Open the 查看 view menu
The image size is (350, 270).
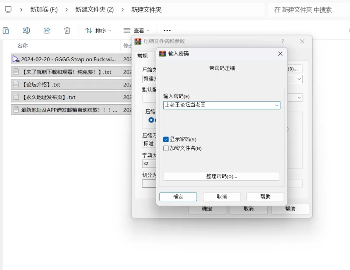[136, 30]
